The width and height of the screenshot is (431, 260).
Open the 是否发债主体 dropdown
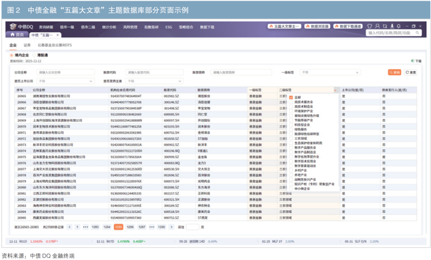click(x=154, y=81)
